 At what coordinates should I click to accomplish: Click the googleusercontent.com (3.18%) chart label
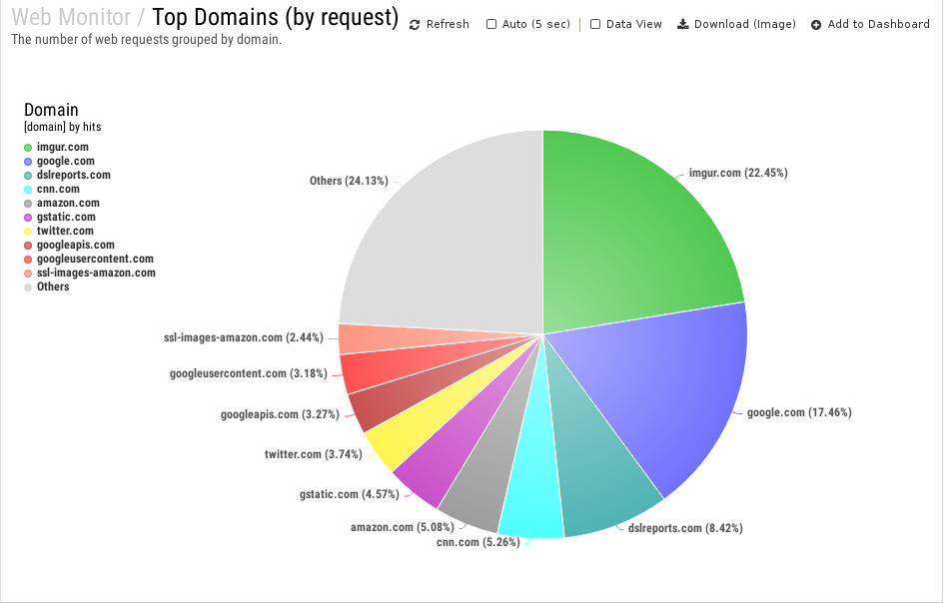click(x=249, y=373)
